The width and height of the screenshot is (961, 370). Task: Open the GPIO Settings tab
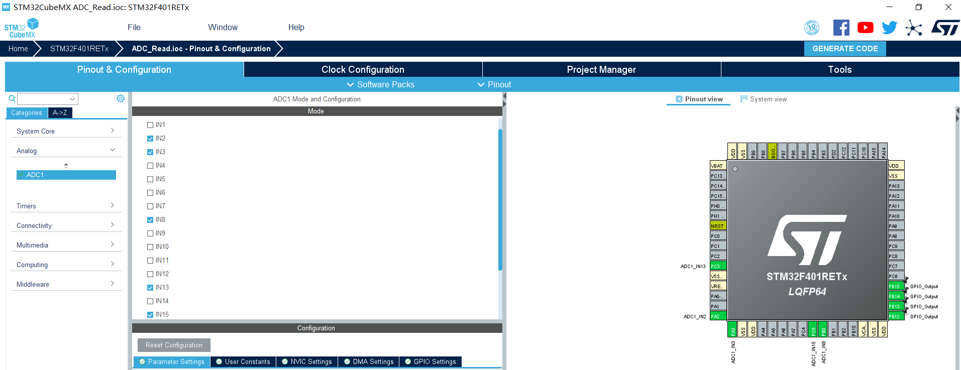tap(431, 361)
